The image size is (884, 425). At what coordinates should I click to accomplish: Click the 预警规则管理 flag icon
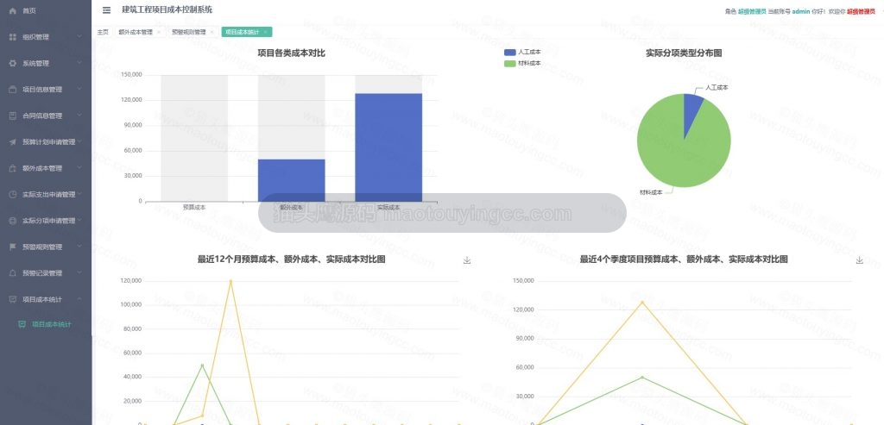pos(12,247)
